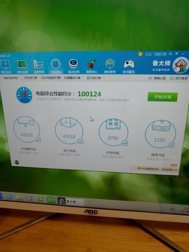This screenshot has width=189, height=252.
Task: Click the 处理器性能 label
Action: click(x=28, y=149)
